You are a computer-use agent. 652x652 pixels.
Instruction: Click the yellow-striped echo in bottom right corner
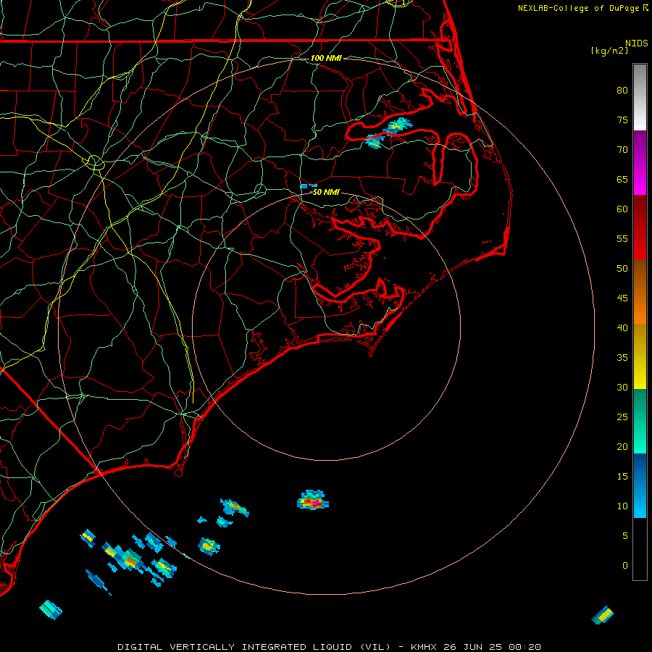pyautogui.click(x=603, y=615)
